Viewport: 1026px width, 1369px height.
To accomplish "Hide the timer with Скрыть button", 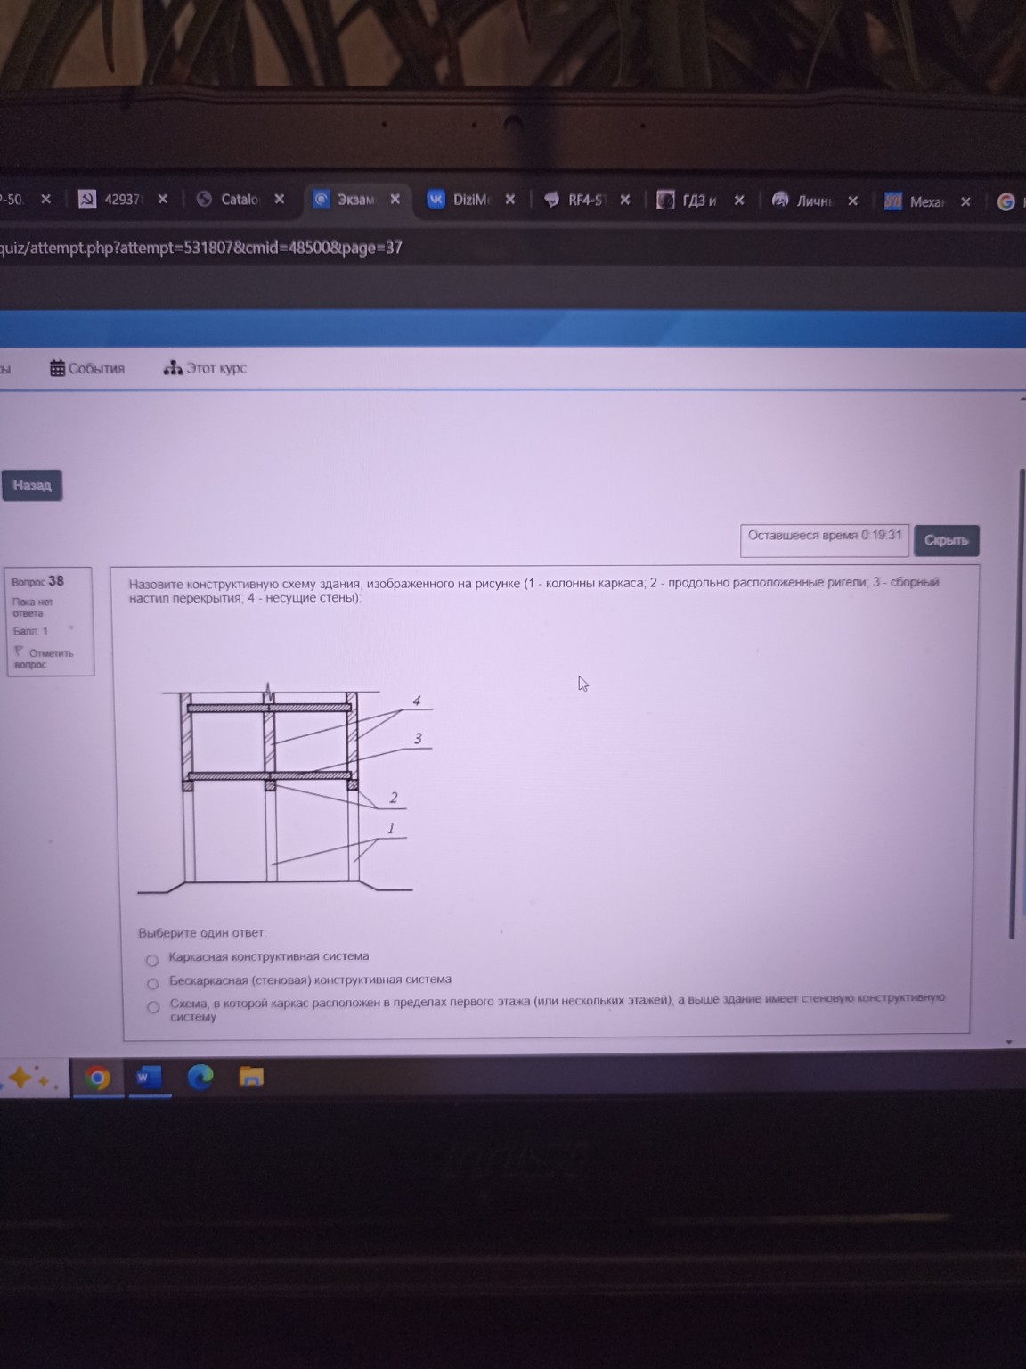I will (946, 540).
